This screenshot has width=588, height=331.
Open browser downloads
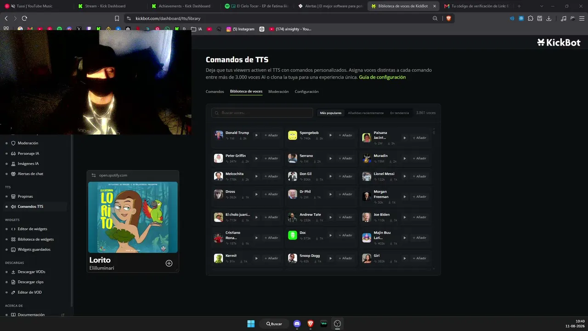coord(548,18)
